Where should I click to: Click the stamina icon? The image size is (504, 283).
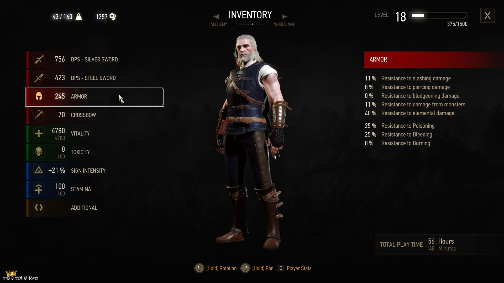coord(39,189)
